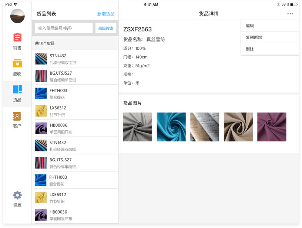Click the 新增货品 link

[x=106, y=14]
